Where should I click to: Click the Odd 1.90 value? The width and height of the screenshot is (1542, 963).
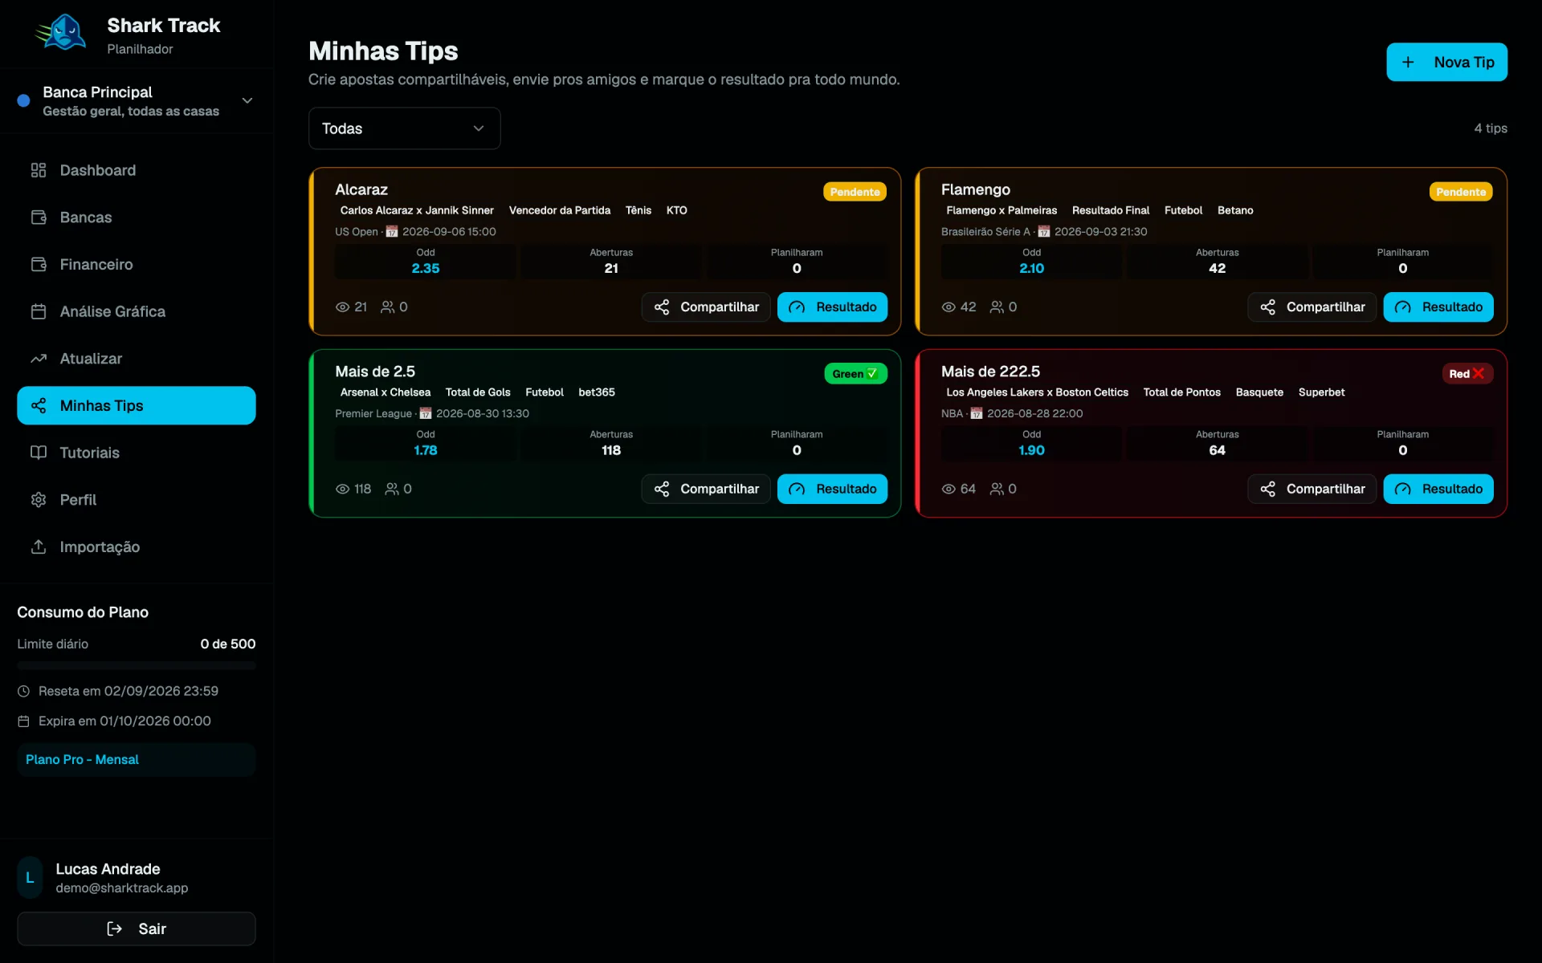pos(1031,450)
